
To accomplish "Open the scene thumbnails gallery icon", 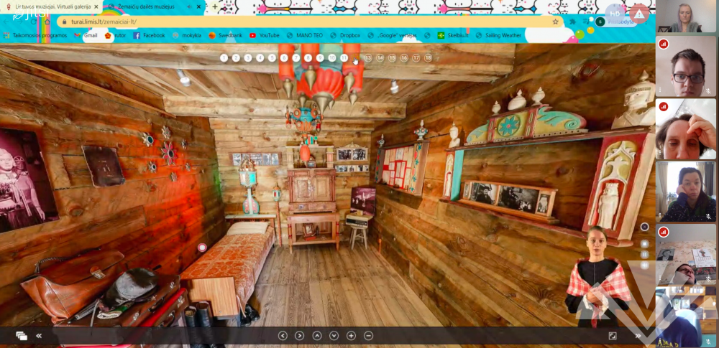I will pyautogui.click(x=21, y=336).
